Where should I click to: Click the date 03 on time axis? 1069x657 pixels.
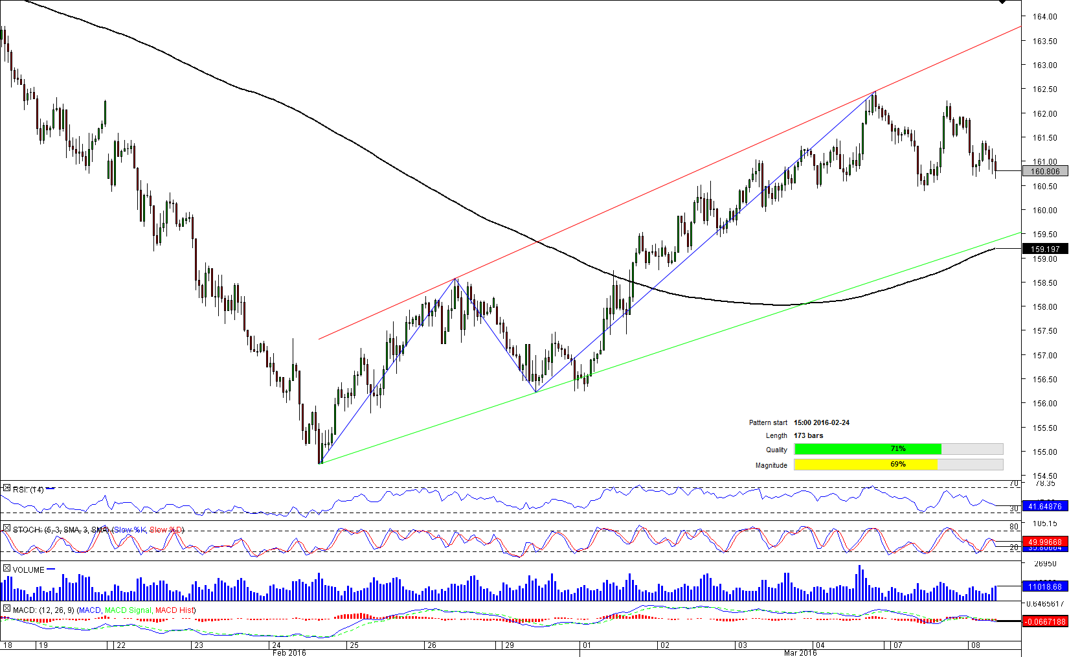(x=743, y=645)
